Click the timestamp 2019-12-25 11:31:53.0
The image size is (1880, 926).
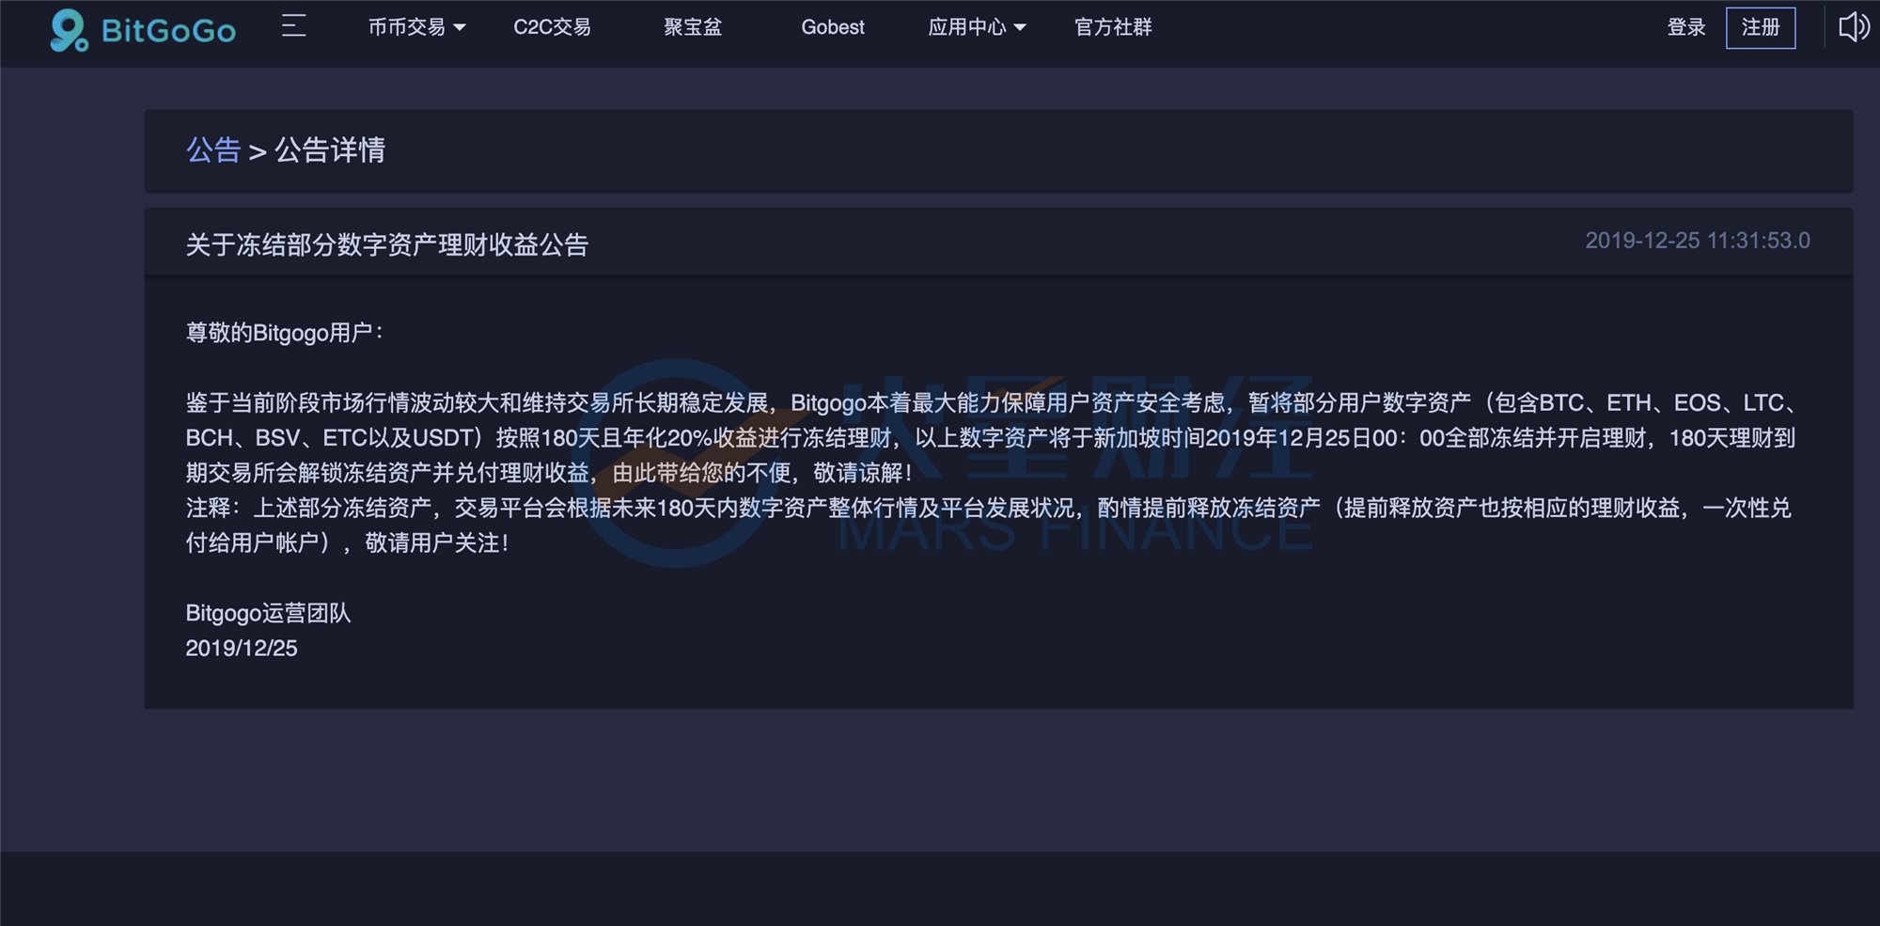[x=1698, y=241]
